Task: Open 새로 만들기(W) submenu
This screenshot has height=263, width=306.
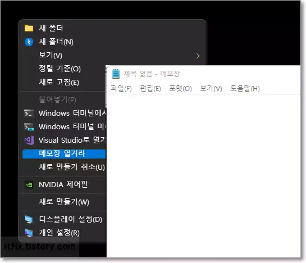Action: pos(64,202)
